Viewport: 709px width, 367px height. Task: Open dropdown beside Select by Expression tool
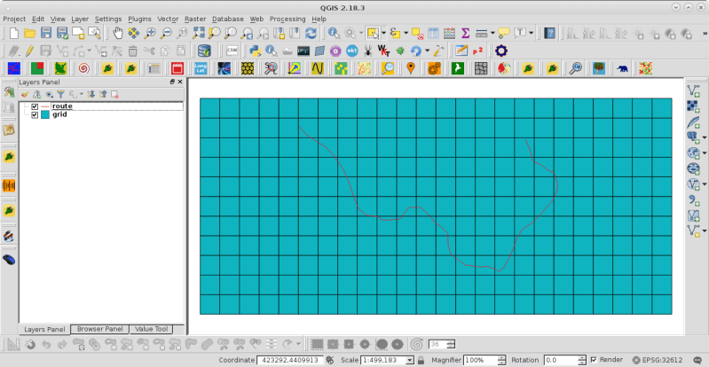(x=406, y=33)
